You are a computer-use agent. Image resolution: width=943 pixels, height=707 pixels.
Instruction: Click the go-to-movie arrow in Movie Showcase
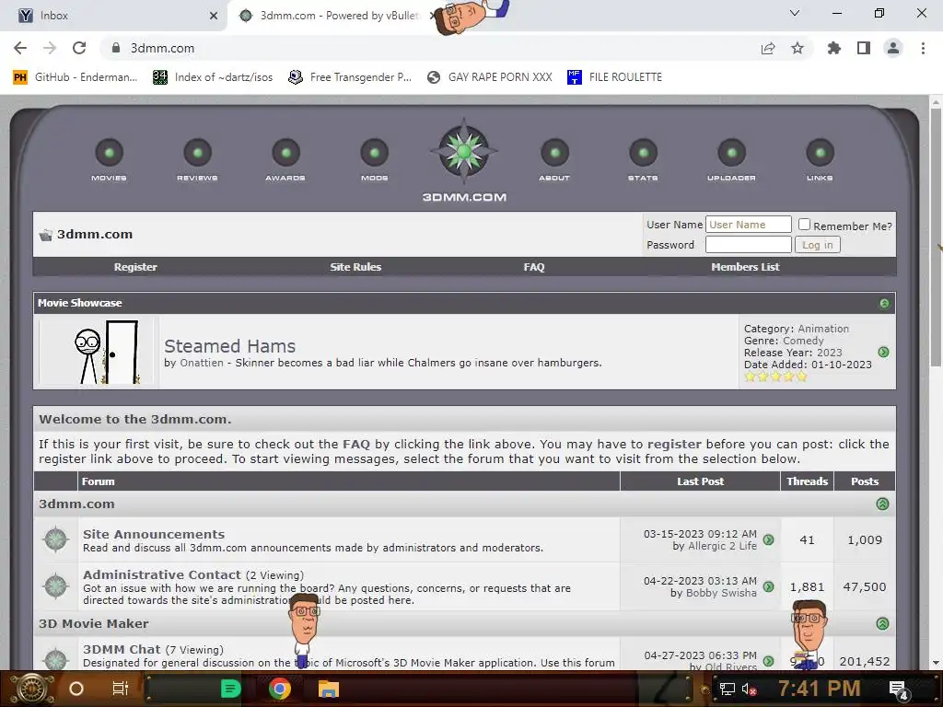(883, 353)
